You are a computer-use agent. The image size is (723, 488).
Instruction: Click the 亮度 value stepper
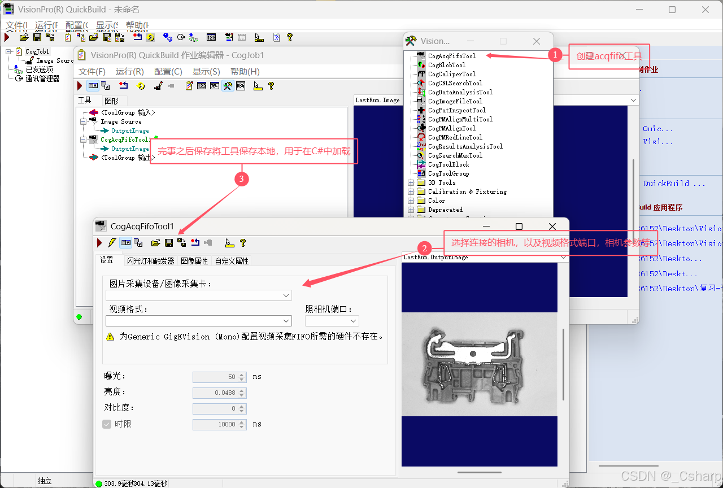[x=242, y=393]
